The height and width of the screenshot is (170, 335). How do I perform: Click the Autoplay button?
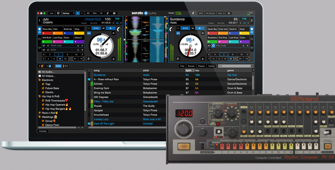[x=43, y=131]
